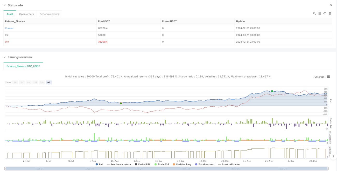The height and width of the screenshot is (171, 337).
Task: Select the Futures_Binance.BTC_USDT tab
Action: [23, 66]
